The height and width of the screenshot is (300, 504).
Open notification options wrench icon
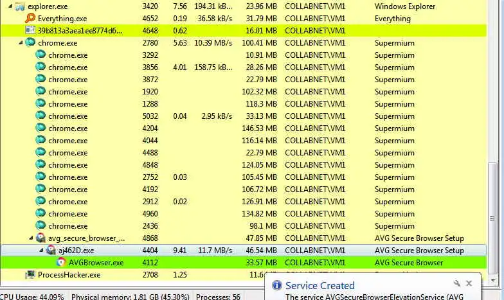(456, 283)
